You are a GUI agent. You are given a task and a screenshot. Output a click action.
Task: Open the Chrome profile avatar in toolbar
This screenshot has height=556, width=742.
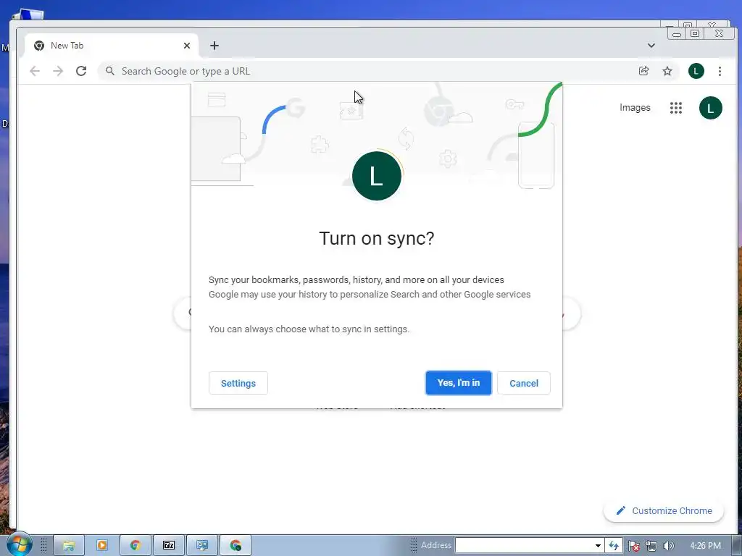[x=696, y=71]
